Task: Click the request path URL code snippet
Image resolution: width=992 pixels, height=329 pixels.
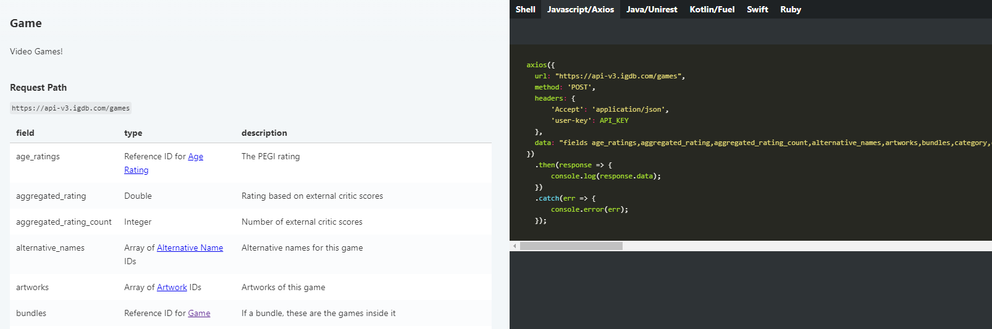Action: [70, 108]
